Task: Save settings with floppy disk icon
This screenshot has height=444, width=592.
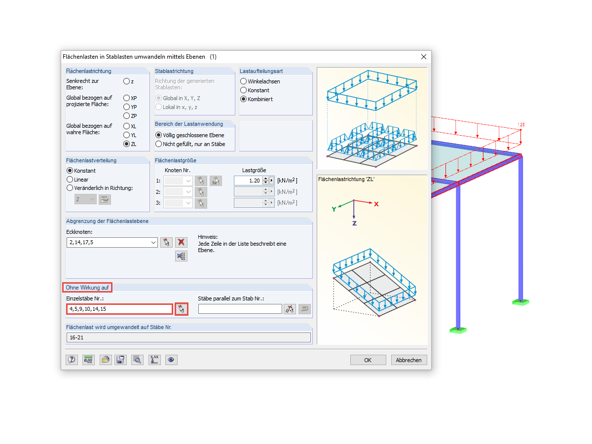Action: pos(120,360)
